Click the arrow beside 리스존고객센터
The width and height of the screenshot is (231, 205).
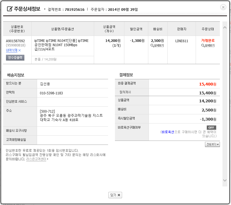click(x=48, y=159)
